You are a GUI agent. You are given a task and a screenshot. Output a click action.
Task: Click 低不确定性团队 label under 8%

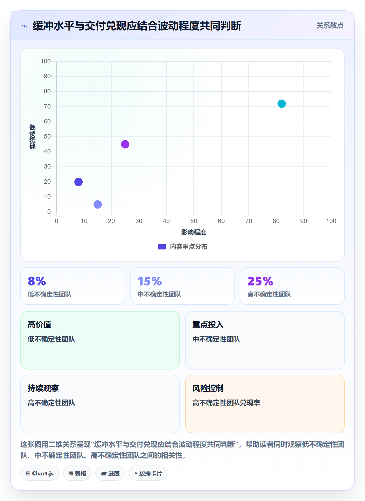pyautogui.click(x=50, y=294)
